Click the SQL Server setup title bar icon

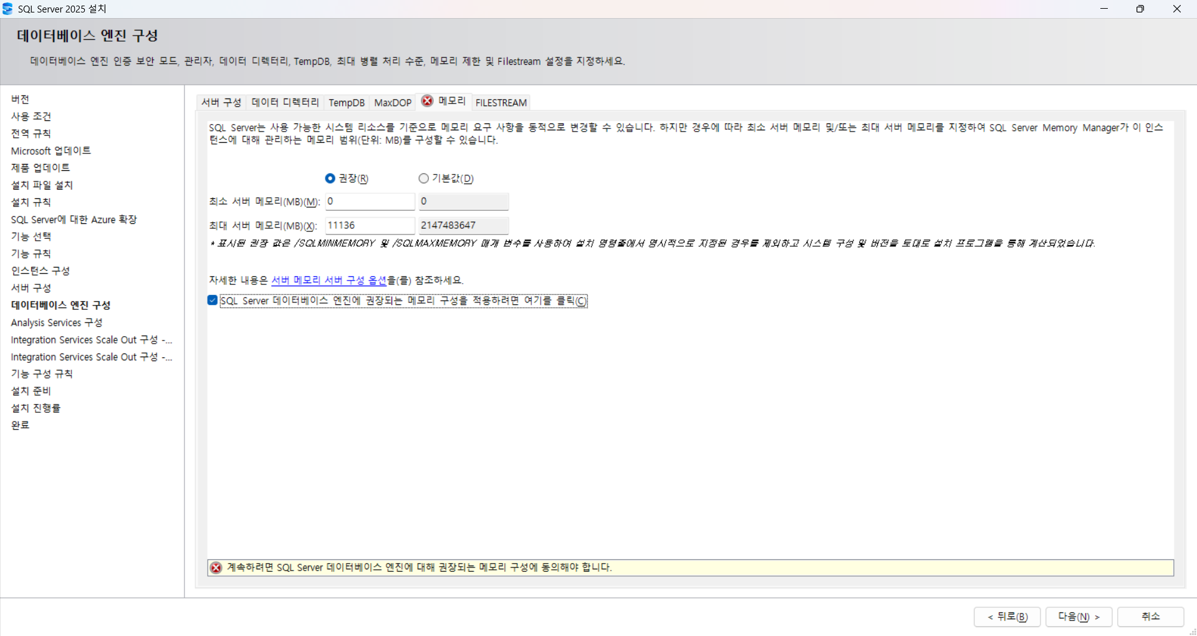click(x=7, y=9)
